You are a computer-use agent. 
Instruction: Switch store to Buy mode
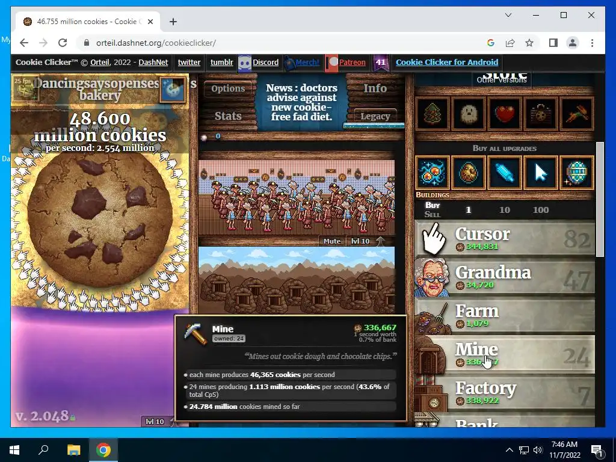[433, 205]
